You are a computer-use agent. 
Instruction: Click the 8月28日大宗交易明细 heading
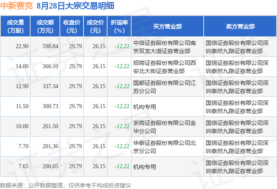(x=75, y=6)
